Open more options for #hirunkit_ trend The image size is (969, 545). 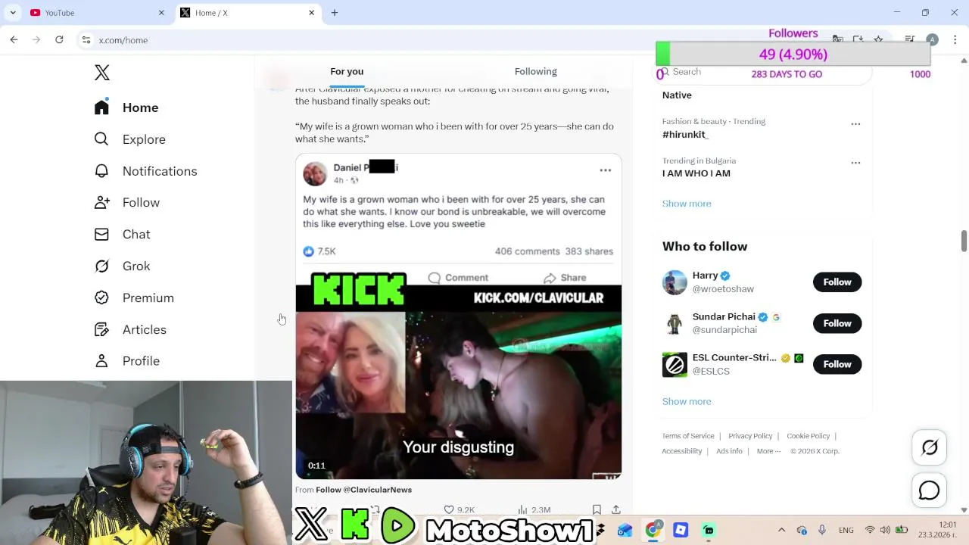tap(855, 123)
